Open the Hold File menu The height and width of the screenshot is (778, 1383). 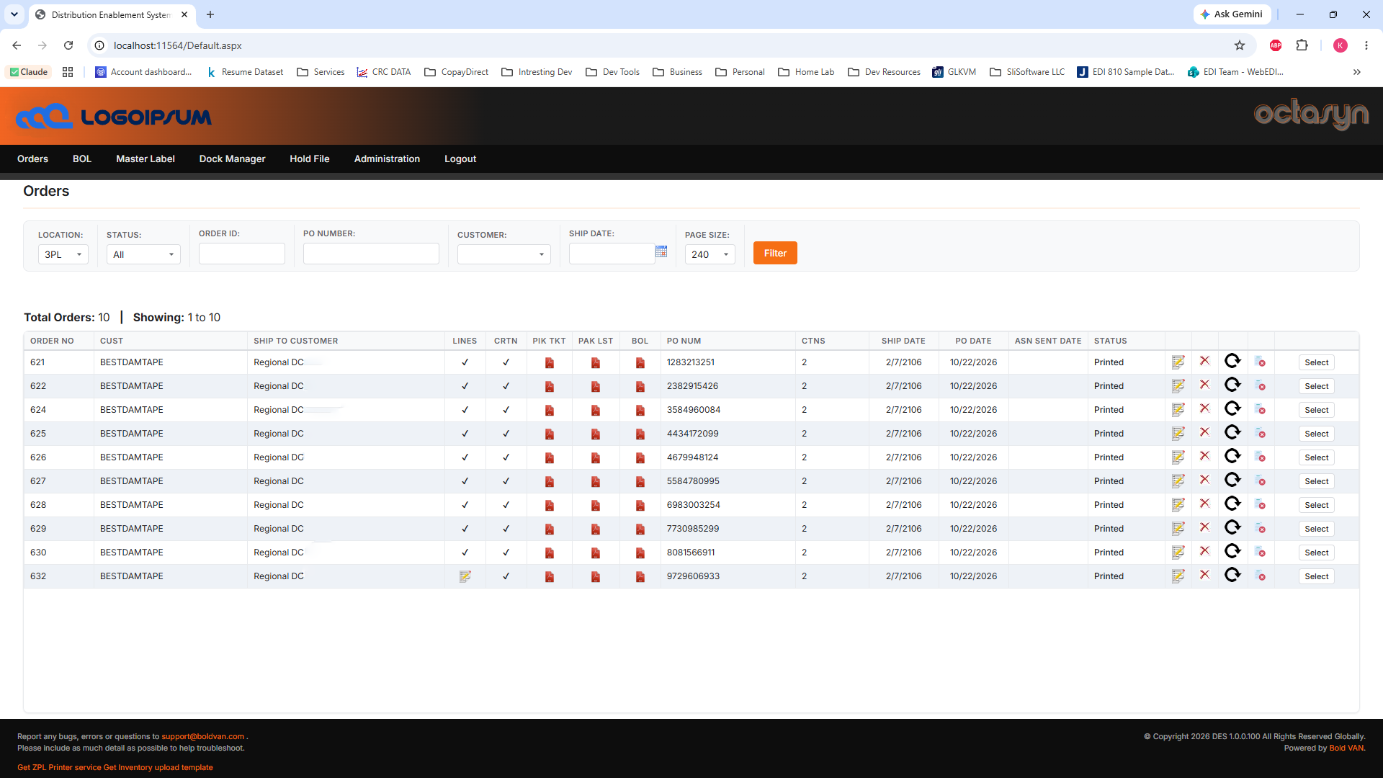click(310, 158)
